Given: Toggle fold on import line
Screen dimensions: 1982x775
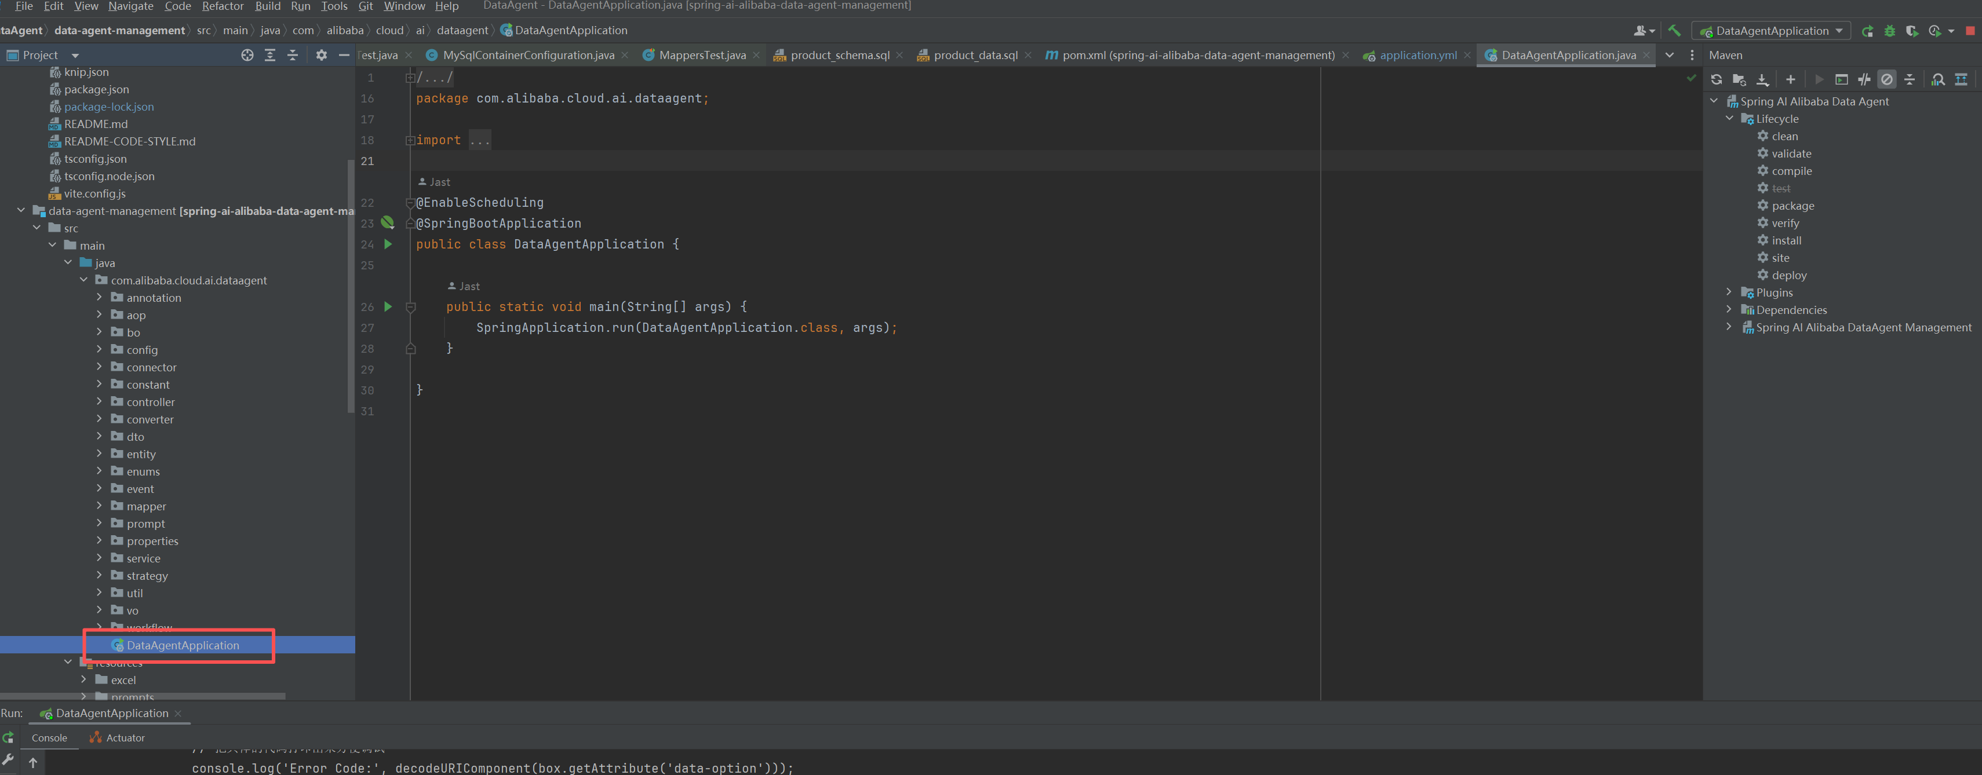Looking at the screenshot, I should click(410, 140).
